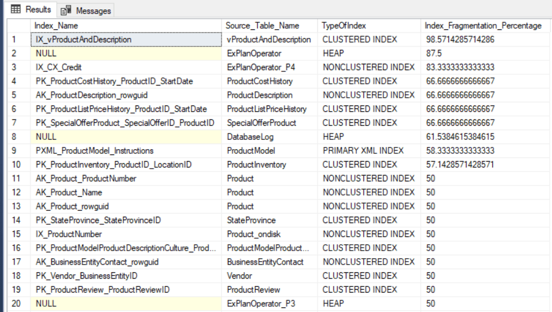
Task: Select HEAP type cell for DatabaseLog
Action: [x=369, y=137]
